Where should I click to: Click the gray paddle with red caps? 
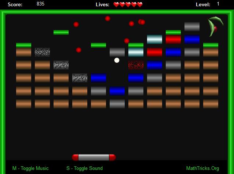pyautogui.click(x=94, y=158)
